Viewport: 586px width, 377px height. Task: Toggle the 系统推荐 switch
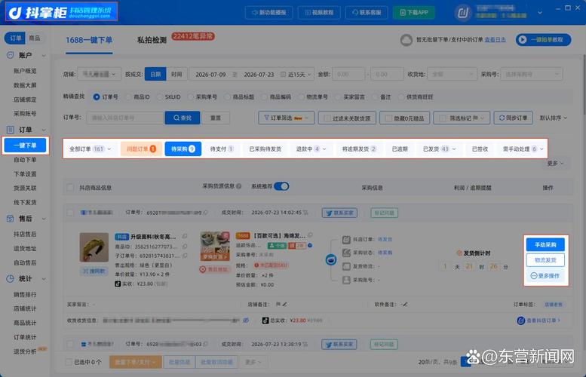coord(281,186)
